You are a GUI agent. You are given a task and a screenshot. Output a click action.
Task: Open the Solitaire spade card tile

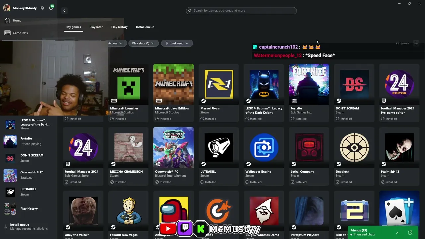[399, 209]
